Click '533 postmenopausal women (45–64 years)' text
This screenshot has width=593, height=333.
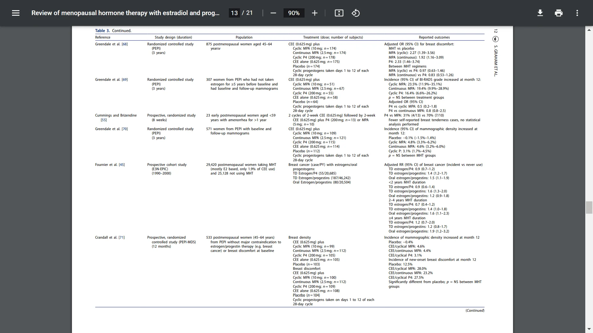click(240, 237)
